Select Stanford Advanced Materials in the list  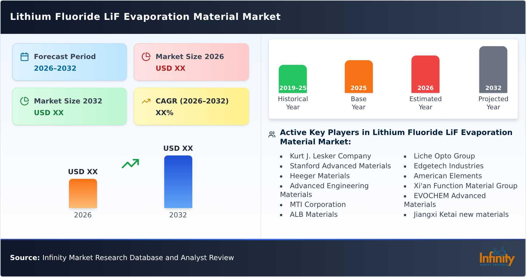click(340, 166)
